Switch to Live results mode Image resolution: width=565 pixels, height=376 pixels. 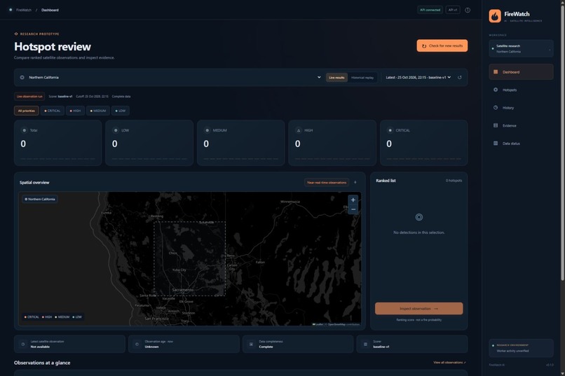point(336,77)
